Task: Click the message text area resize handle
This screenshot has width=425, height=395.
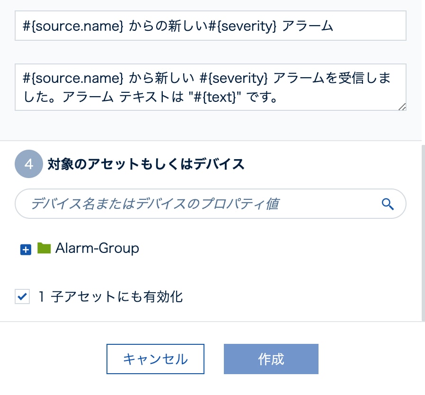Action: click(x=402, y=107)
